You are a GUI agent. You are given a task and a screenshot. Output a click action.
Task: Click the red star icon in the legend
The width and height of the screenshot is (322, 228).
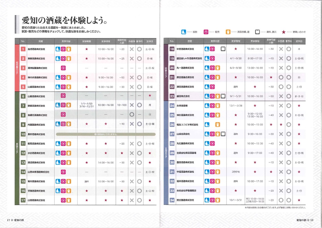click(284, 32)
